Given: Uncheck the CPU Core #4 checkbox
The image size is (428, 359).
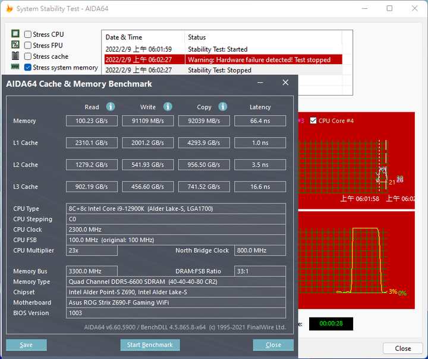Looking at the screenshot, I should (x=313, y=120).
